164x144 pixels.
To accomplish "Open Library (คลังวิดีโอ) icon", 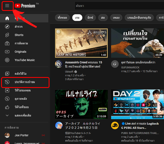I will pyautogui.click(x=7, y=73).
